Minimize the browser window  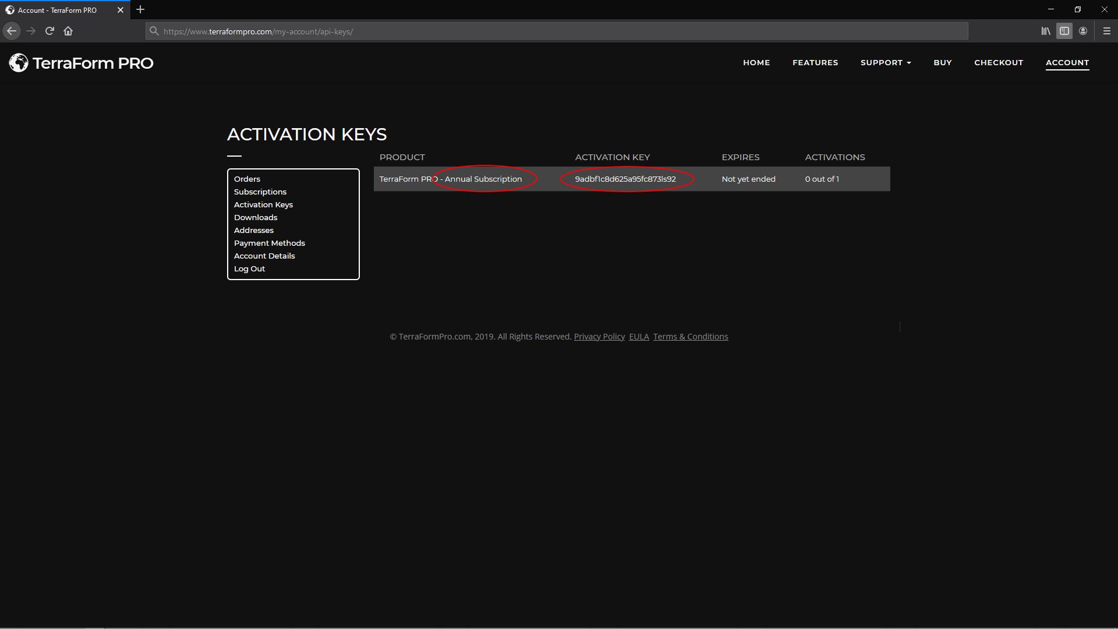(1051, 9)
